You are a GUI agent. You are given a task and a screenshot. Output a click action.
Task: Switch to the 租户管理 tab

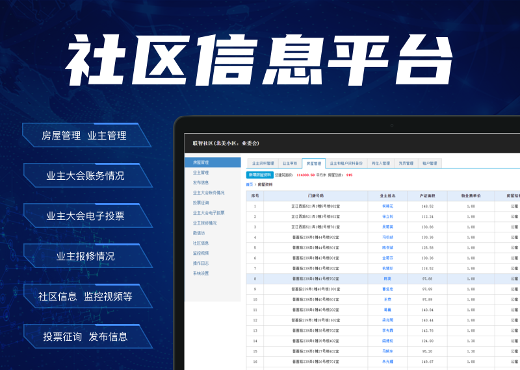click(430, 164)
